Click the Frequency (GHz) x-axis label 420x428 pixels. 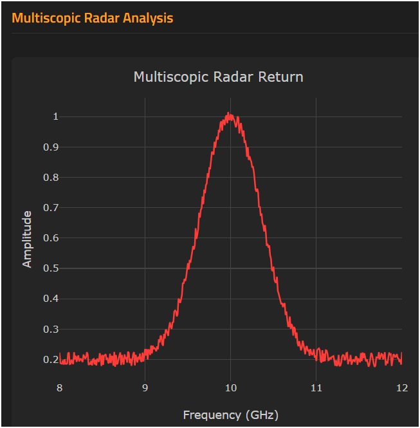point(230,414)
